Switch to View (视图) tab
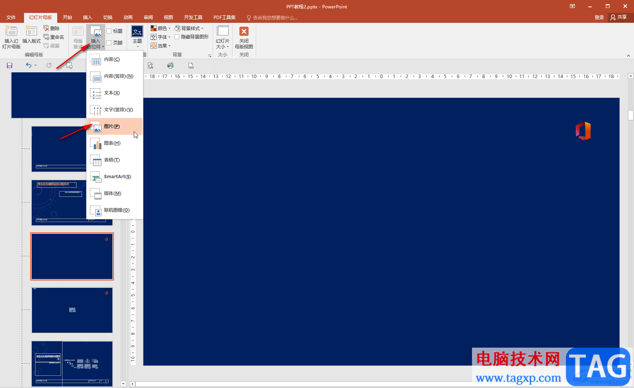The image size is (634, 388). pos(169,18)
